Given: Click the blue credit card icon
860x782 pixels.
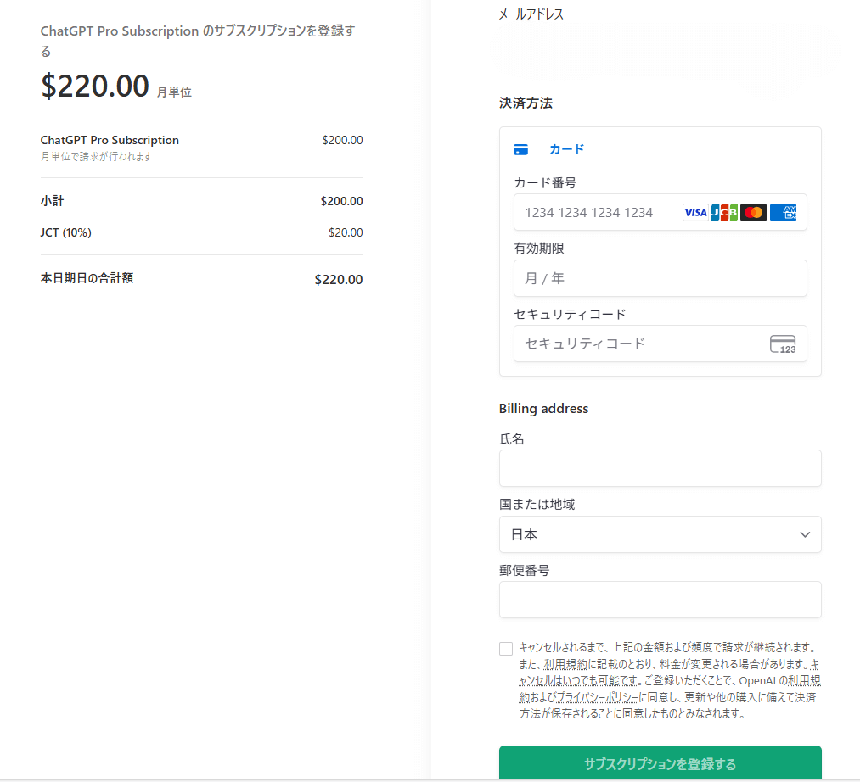Looking at the screenshot, I should pyautogui.click(x=521, y=149).
